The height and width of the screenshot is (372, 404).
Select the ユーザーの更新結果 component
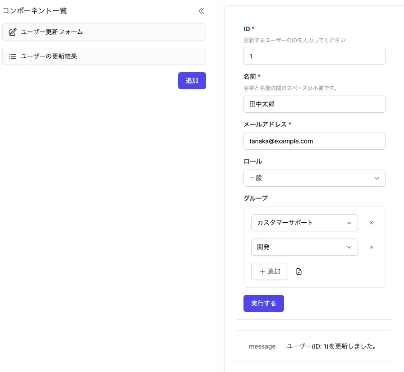104,56
